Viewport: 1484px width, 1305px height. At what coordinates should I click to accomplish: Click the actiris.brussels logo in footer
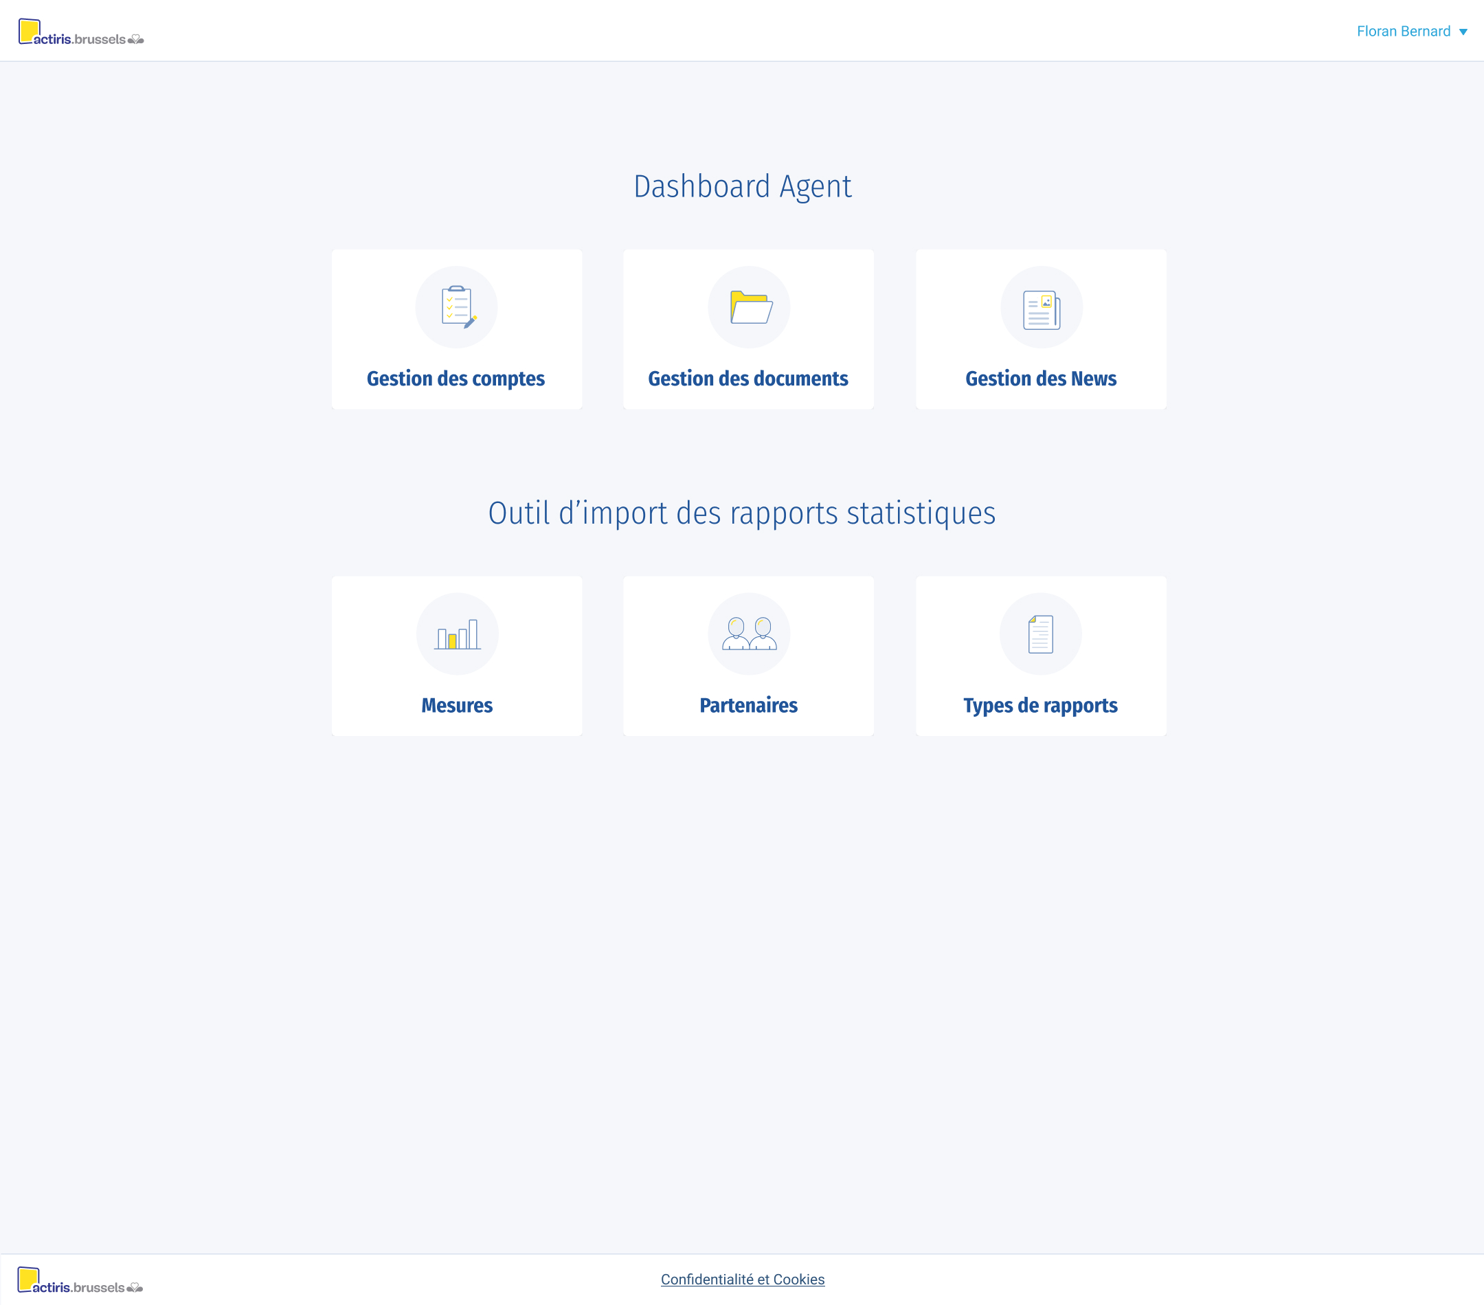coord(80,1280)
